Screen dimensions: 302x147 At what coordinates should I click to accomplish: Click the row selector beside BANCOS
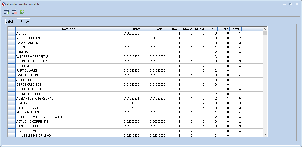[x=12, y=52]
